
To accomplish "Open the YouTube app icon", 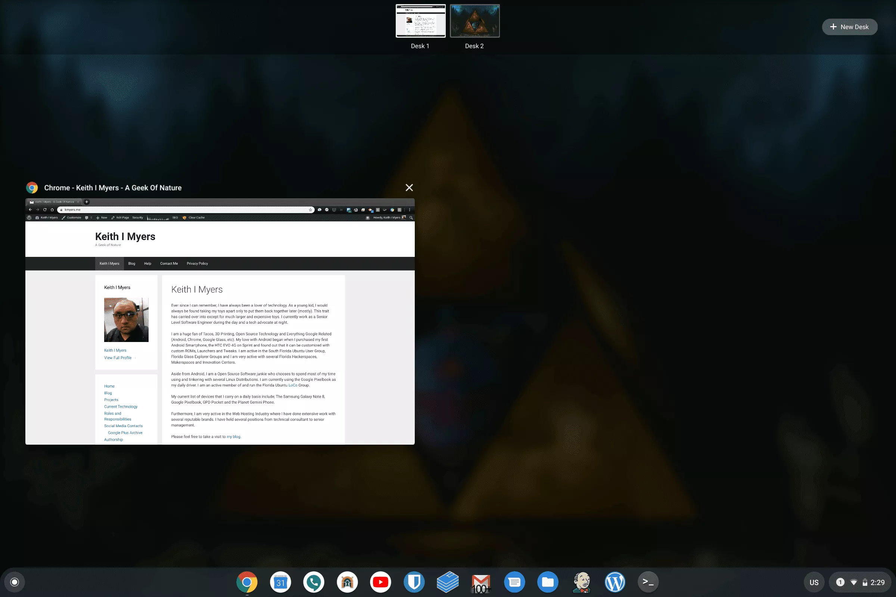I will (380, 582).
